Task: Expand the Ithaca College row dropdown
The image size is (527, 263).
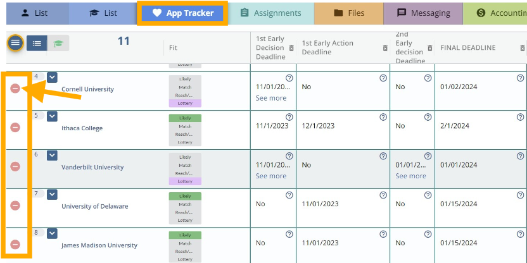Action: pyautogui.click(x=52, y=116)
